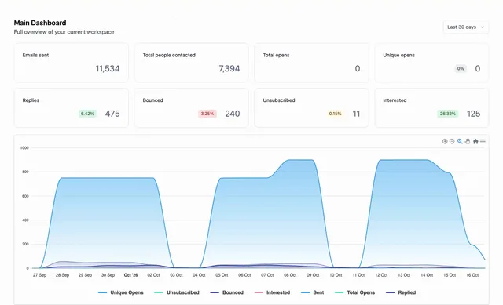503x305 pixels.
Task: Click the 0.15% unsubscribed badge
Action: pyautogui.click(x=336, y=114)
